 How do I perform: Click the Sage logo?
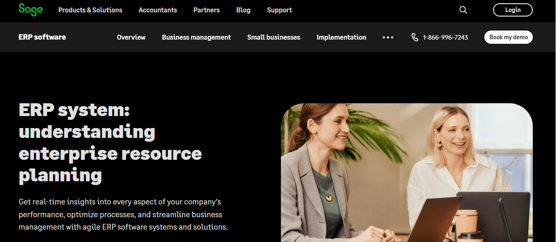[x=31, y=9]
